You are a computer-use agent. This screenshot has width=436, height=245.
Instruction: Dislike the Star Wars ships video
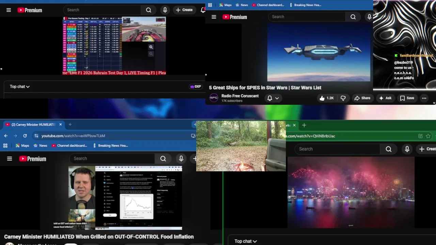tap(343, 98)
